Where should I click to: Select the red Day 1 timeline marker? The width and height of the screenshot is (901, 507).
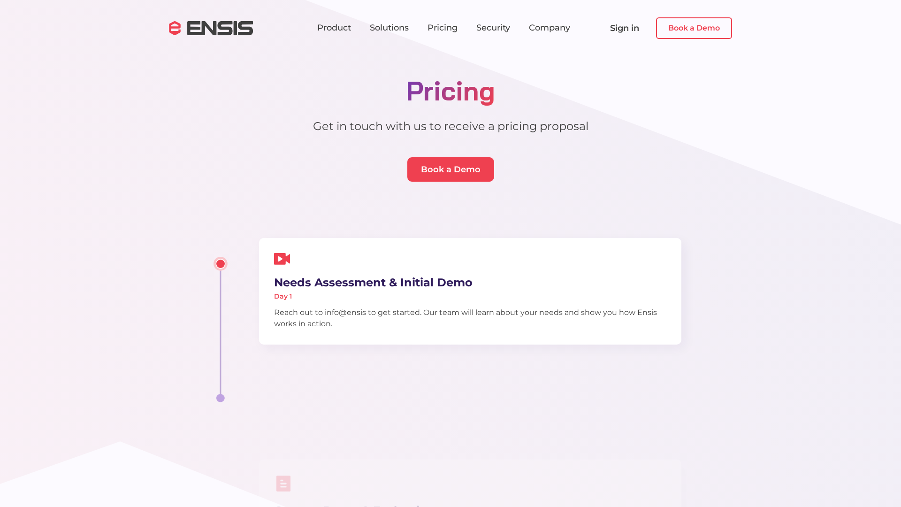click(221, 264)
